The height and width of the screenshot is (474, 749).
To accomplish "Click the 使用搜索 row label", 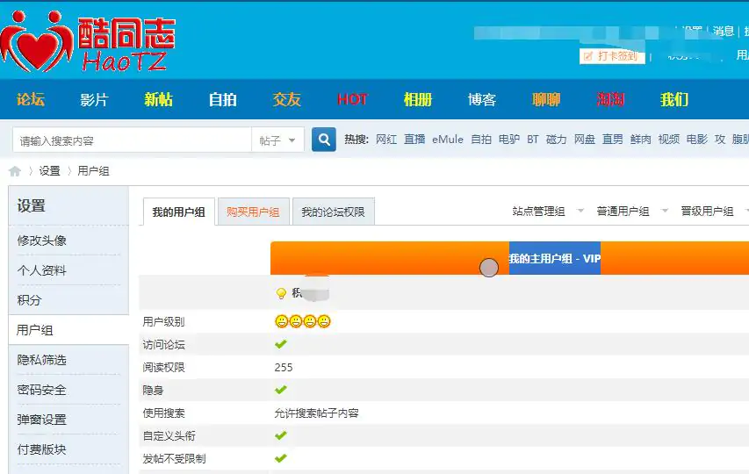I will 163,413.
